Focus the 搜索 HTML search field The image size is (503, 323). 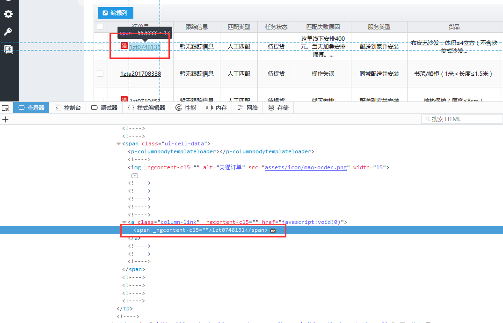click(462, 119)
